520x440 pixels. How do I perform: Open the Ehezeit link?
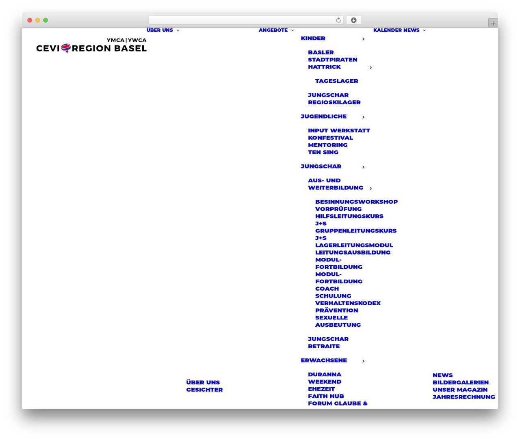coord(321,389)
